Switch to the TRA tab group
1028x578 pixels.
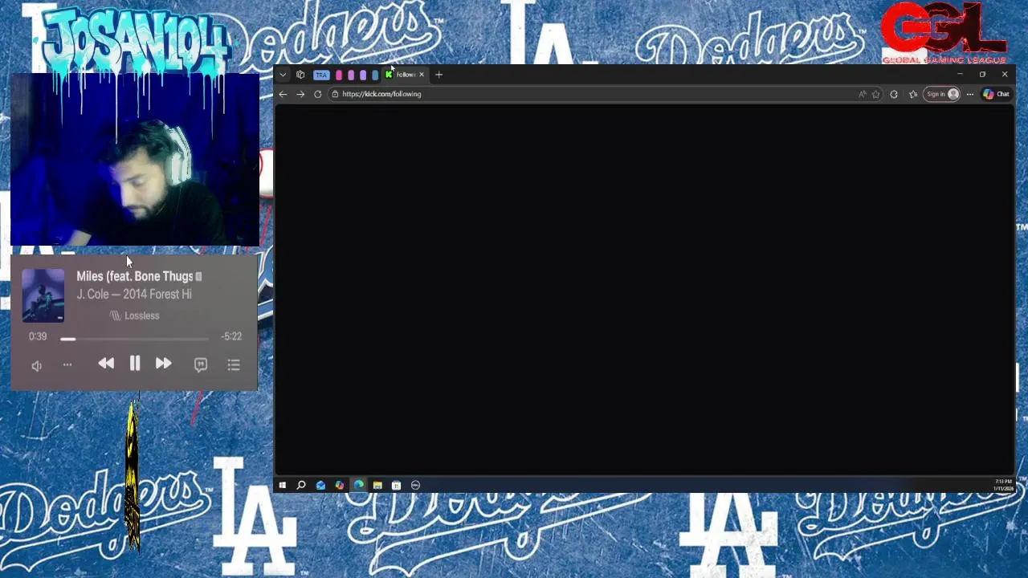click(321, 75)
